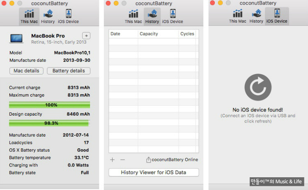Click the 0.0 Watts charging value

tap(78, 165)
